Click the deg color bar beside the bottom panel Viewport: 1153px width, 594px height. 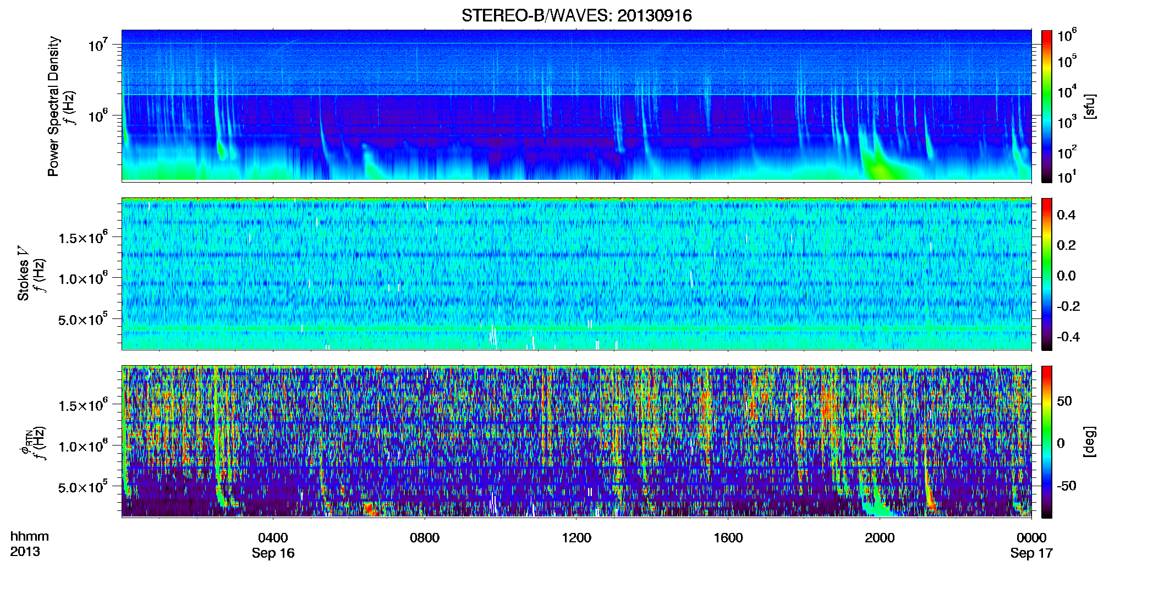click(1047, 442)
